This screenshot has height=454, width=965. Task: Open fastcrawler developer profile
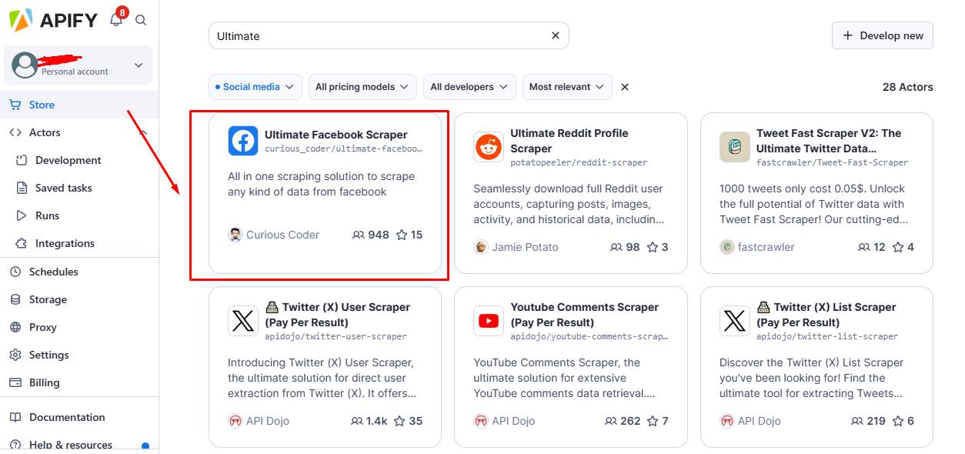757,247
